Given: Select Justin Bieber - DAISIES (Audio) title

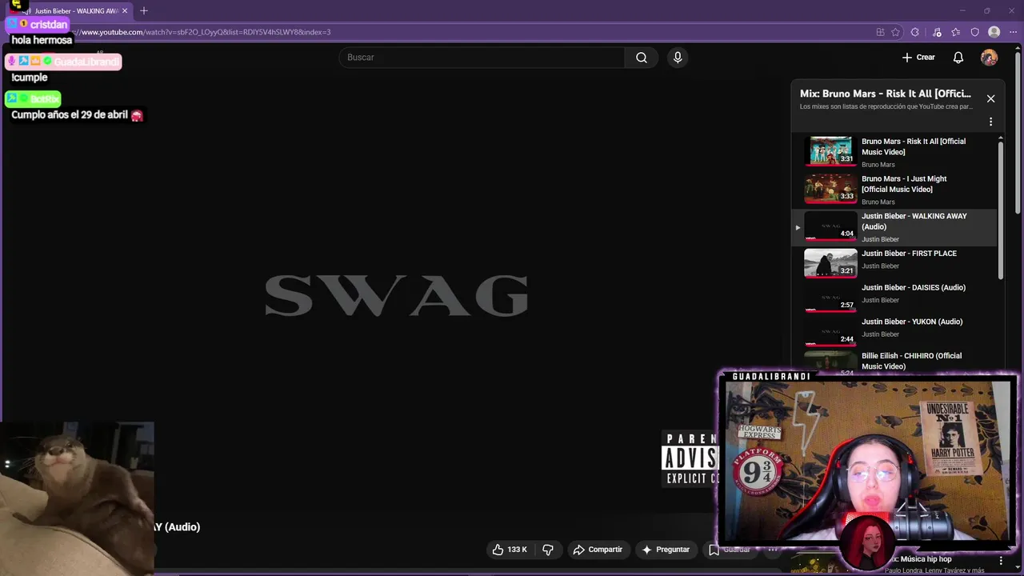Looking at the screenshot, I should (914, 288).
